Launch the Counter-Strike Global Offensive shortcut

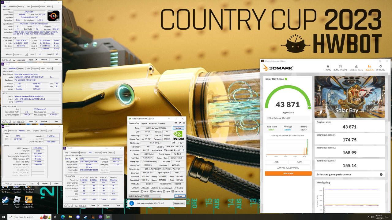[x=28, y=202]
